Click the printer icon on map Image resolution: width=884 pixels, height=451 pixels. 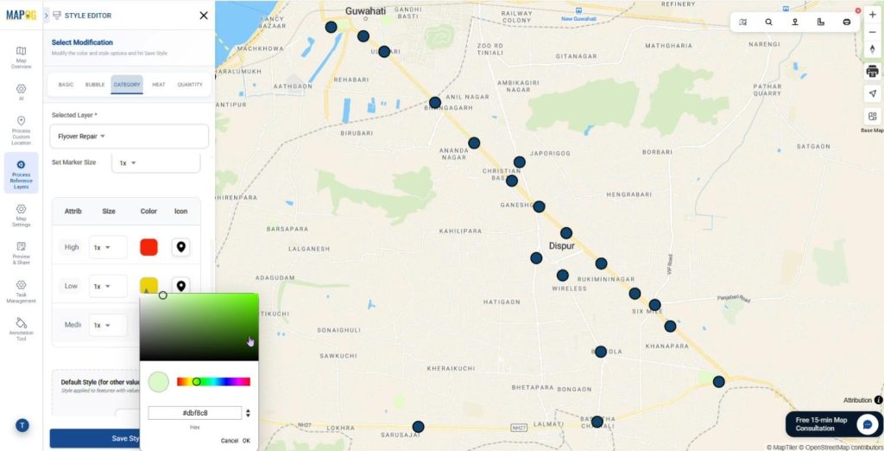[x=872, y=71]
